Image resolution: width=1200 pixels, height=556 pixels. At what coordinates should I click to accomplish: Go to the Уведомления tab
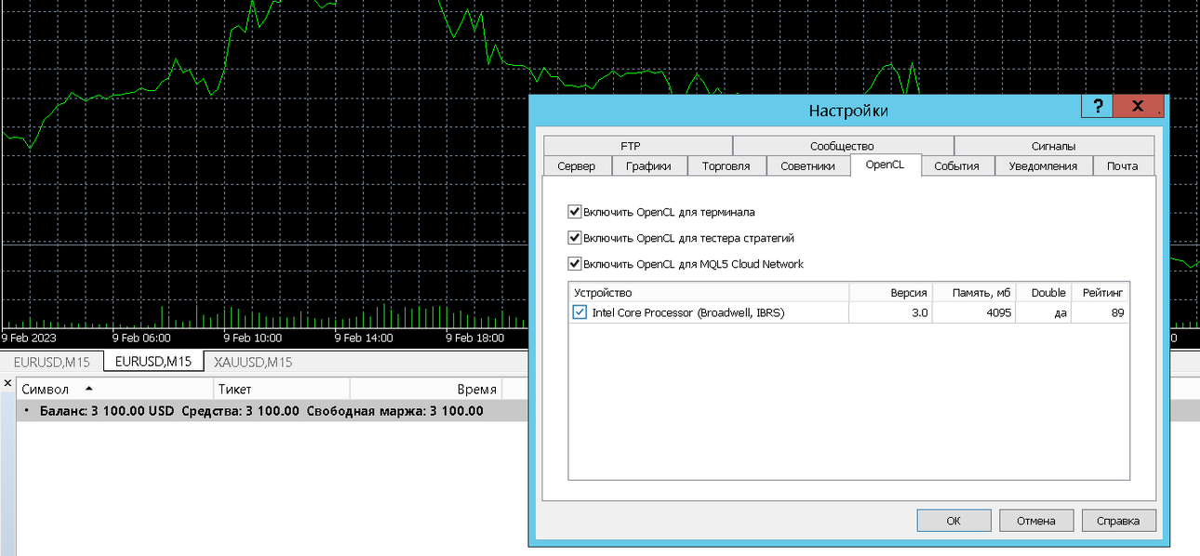1043,166
